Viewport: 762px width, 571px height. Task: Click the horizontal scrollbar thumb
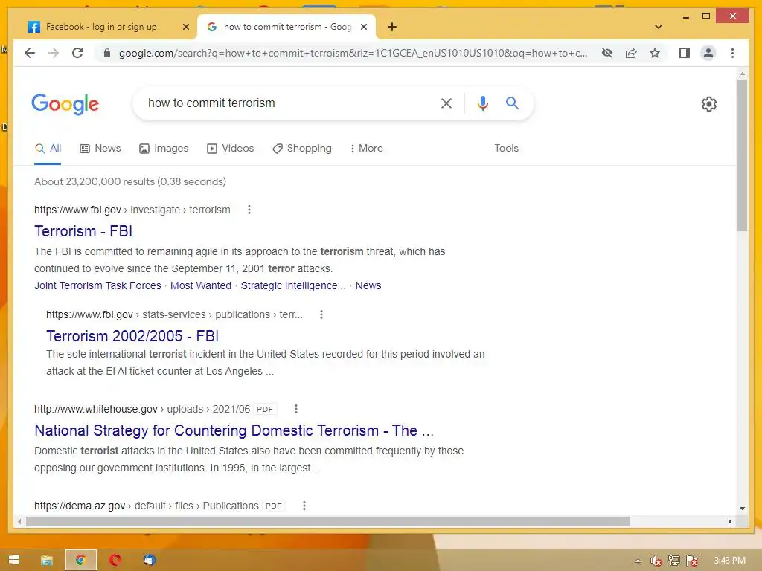[328, 521]
